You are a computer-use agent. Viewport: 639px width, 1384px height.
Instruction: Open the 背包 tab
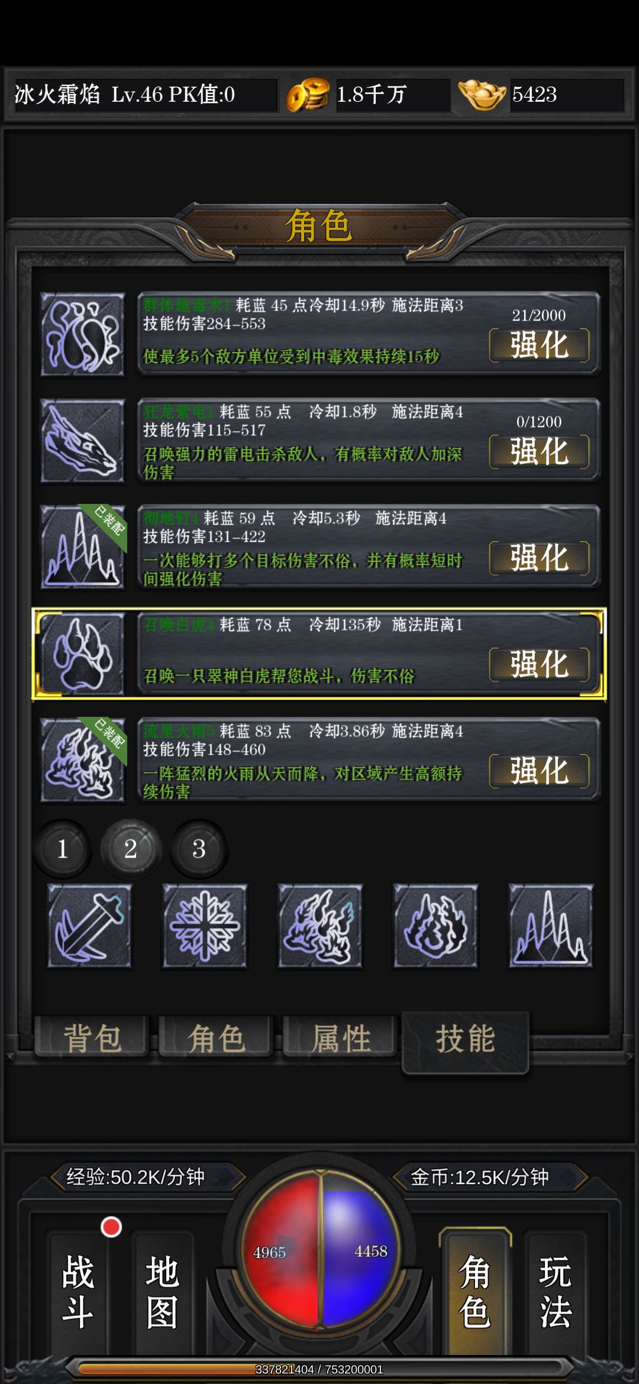pos(92,1038)
